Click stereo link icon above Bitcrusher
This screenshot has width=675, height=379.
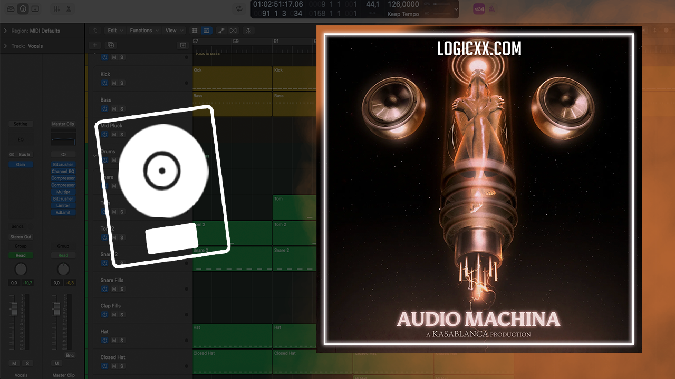click(x=63, y=155)
